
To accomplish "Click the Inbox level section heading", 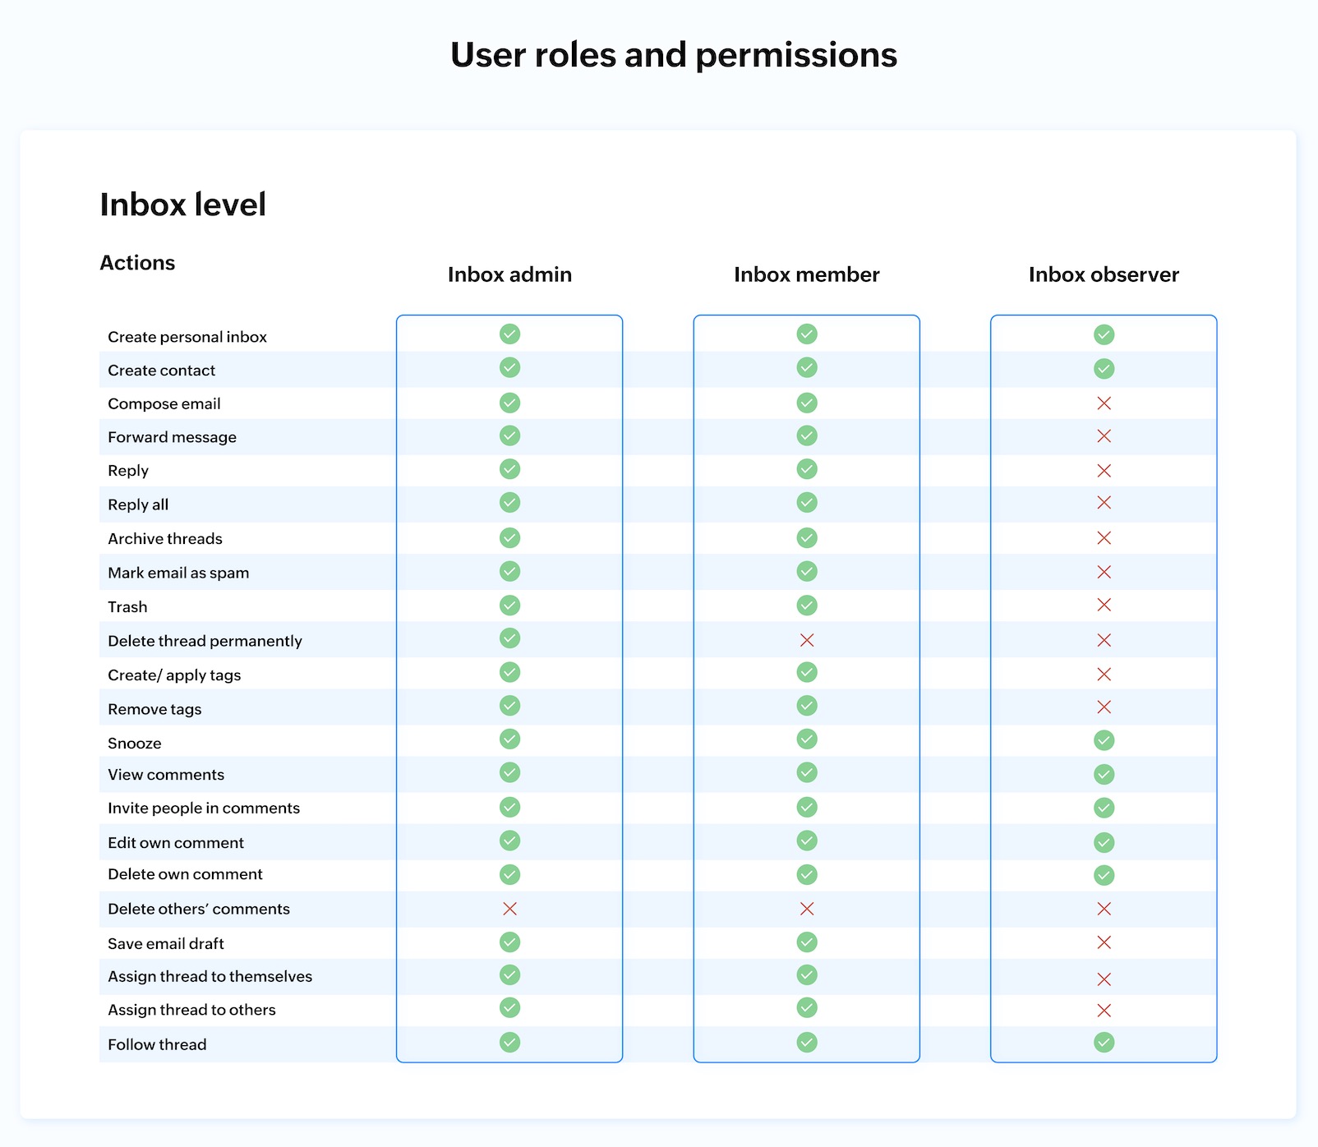I will point(182,205).
